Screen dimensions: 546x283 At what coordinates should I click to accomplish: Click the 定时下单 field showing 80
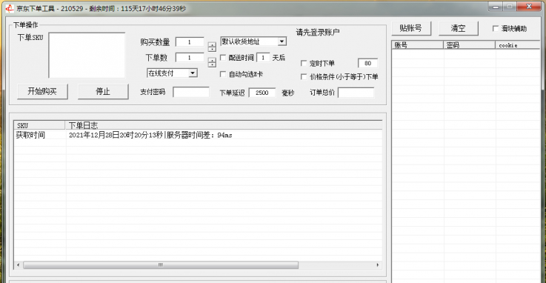click(367, 63)
